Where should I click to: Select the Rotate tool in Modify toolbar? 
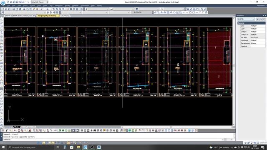(174, 12)
